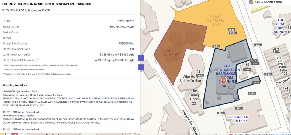Click the right-arrow panel toggle button
This screenshot has height=135, width=291.
pyautogui.click(x=141, y=58)
